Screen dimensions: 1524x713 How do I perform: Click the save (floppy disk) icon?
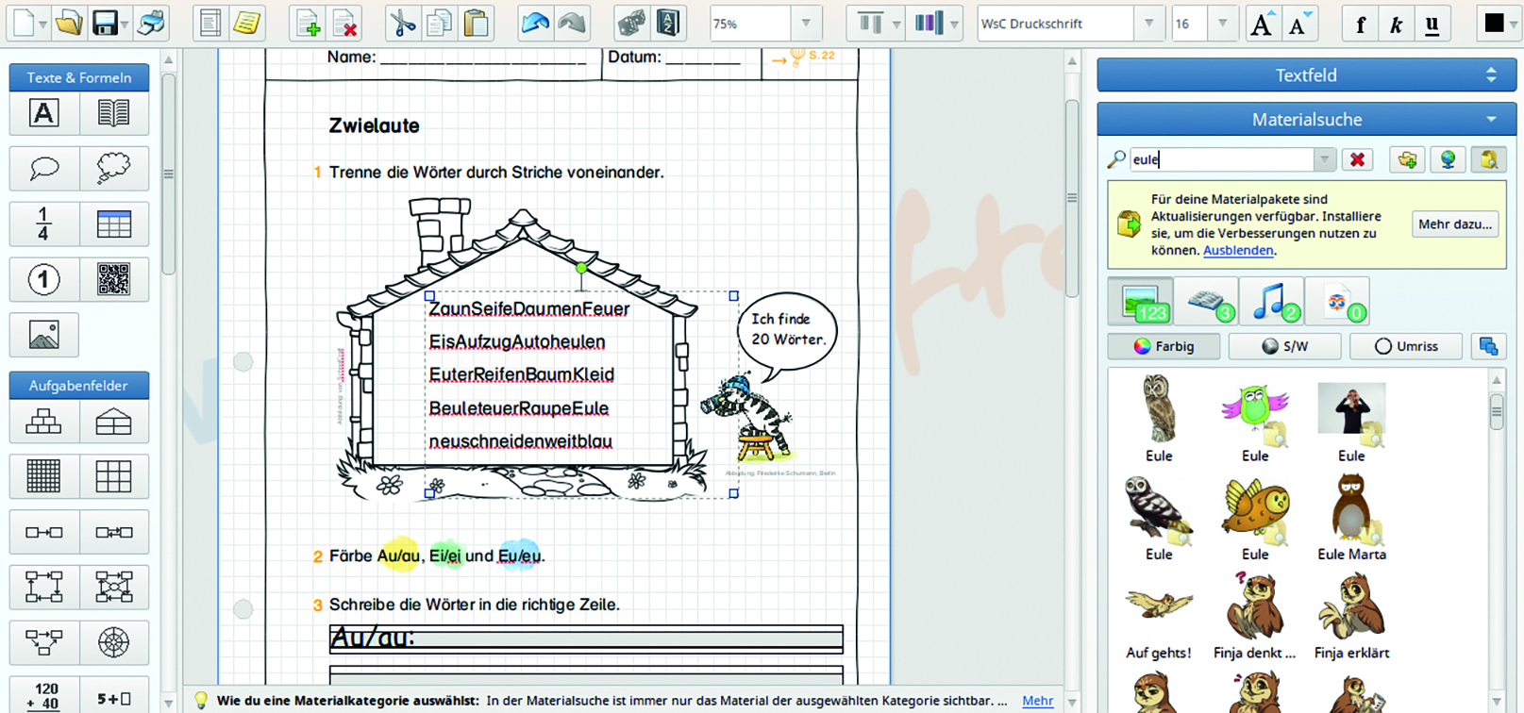point(105,24)
